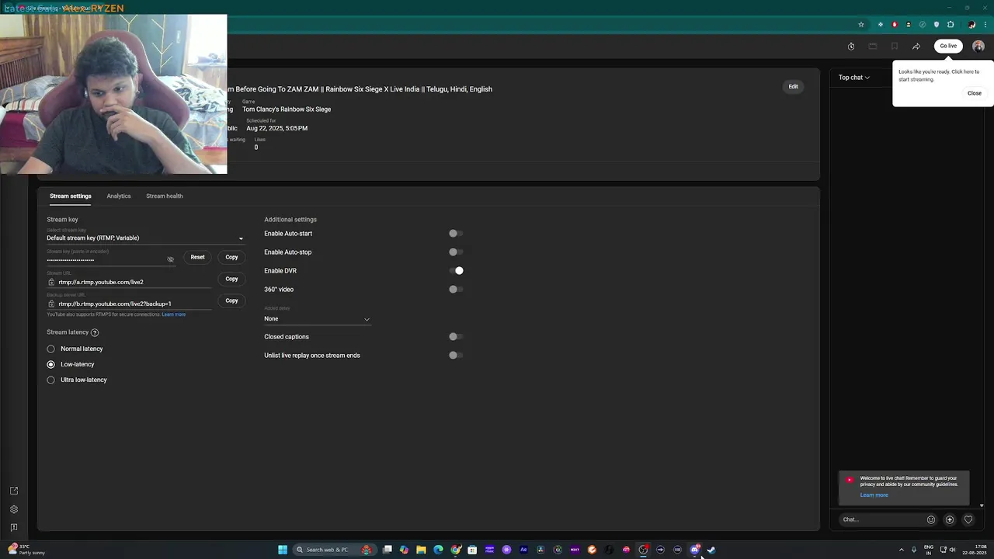The image size is (994, 559).
Task: Send a heart reaction in chat
Action: tap(968, 519)
